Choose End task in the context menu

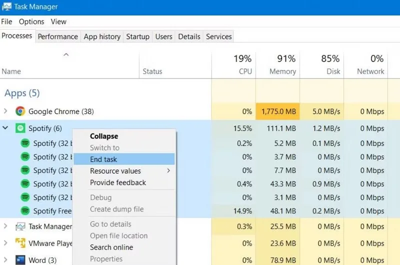[x=124, y=159]
